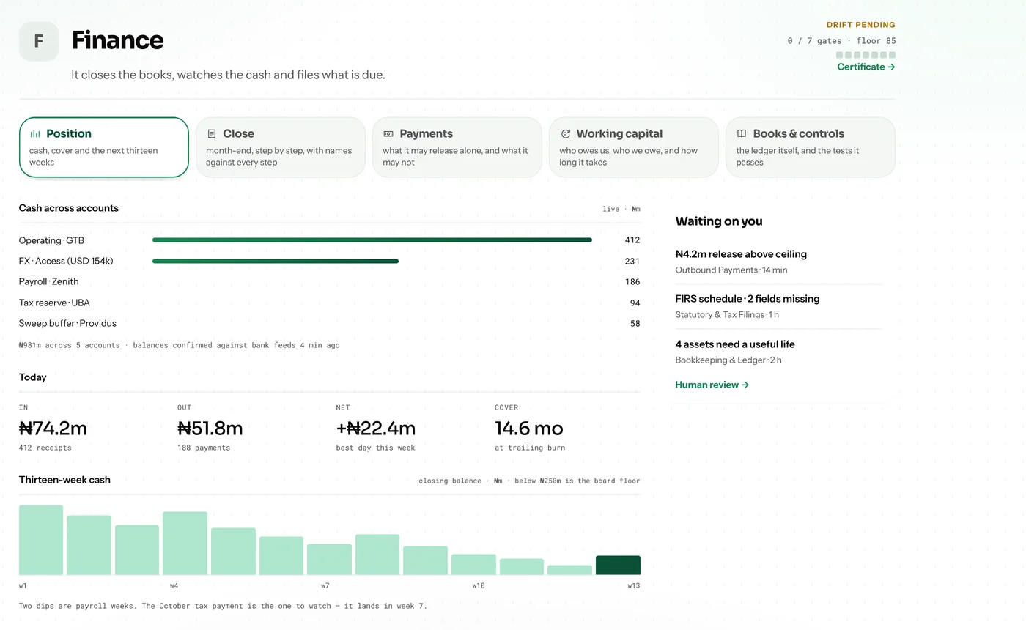Click the +₦22.4m NET figure
Screen dimensions: 1026x630
pos(375,428)
